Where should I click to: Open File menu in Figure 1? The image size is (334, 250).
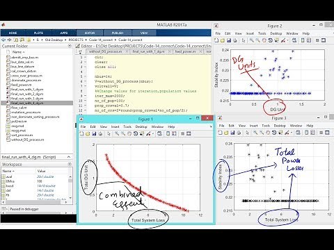tap(83, 126)
